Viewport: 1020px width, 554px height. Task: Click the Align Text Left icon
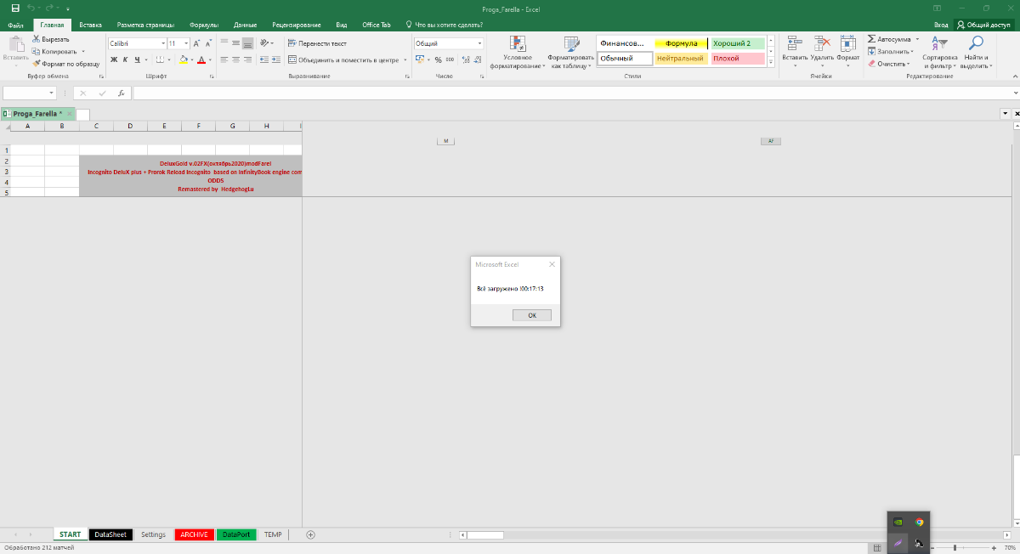[224, 59]
